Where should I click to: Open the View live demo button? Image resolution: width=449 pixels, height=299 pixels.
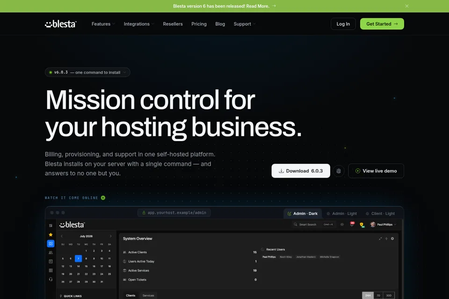point(376,171)
